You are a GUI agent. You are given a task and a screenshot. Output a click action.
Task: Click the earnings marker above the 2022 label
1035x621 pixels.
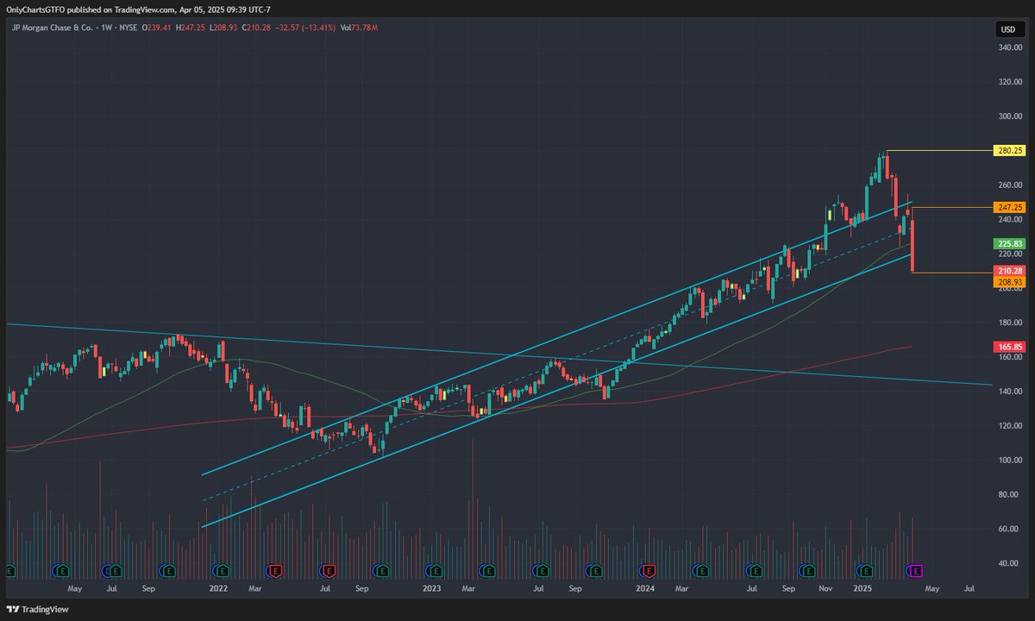pos(223,570)
